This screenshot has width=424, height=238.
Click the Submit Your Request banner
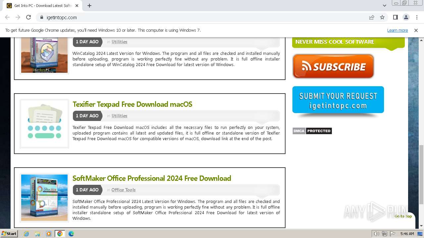338,100
